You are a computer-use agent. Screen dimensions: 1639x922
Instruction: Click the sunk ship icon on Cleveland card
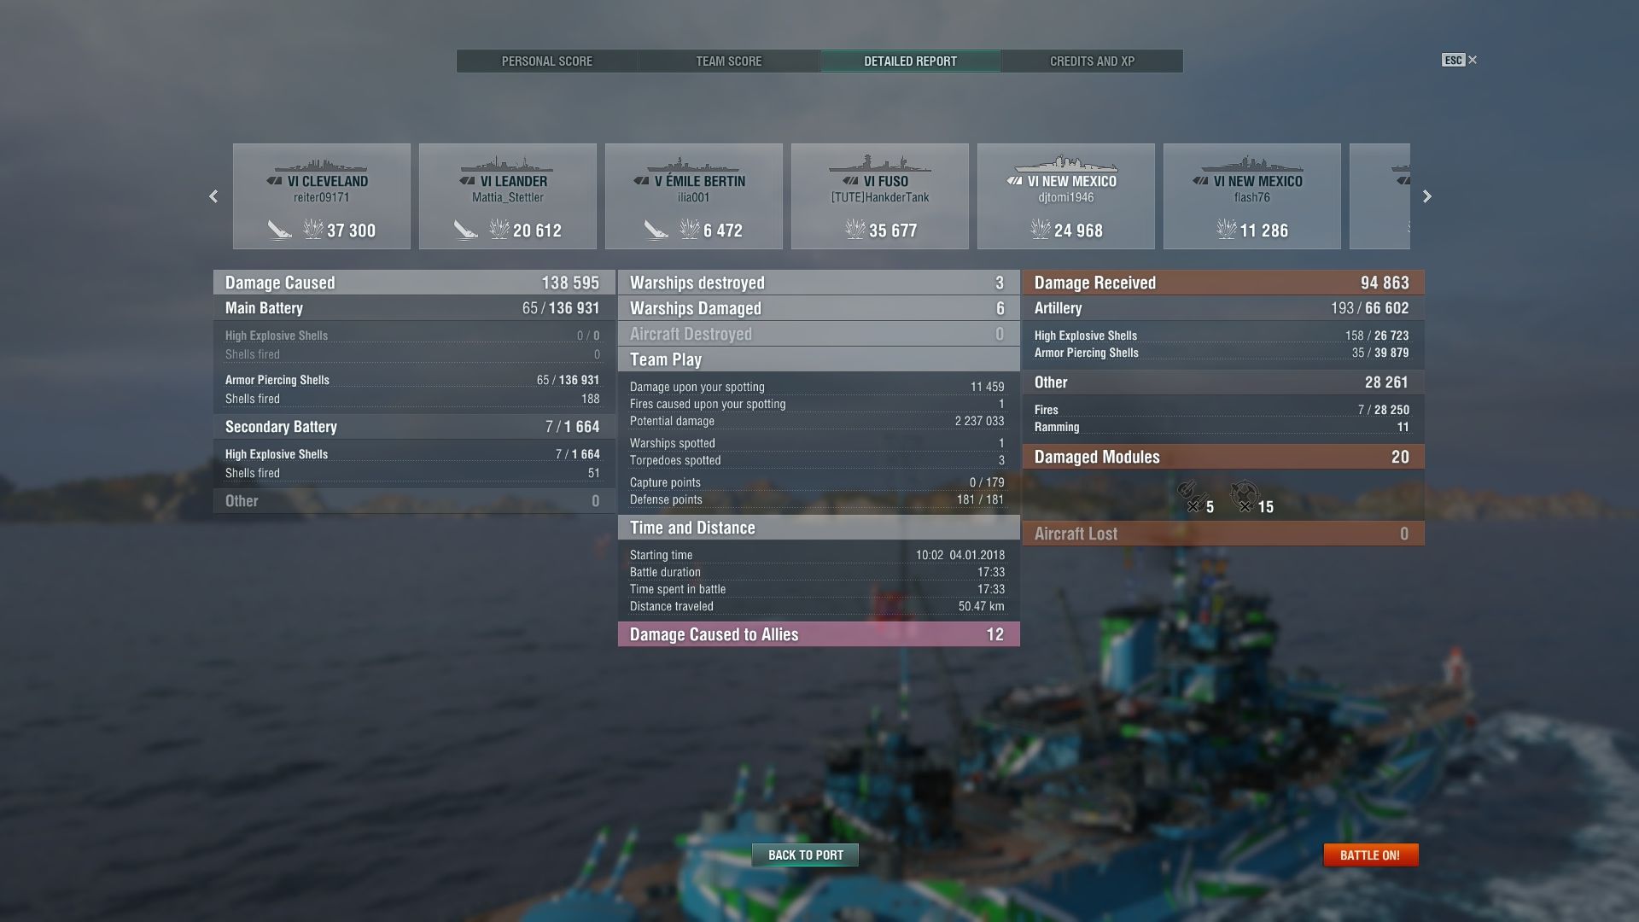click(279, 230)
